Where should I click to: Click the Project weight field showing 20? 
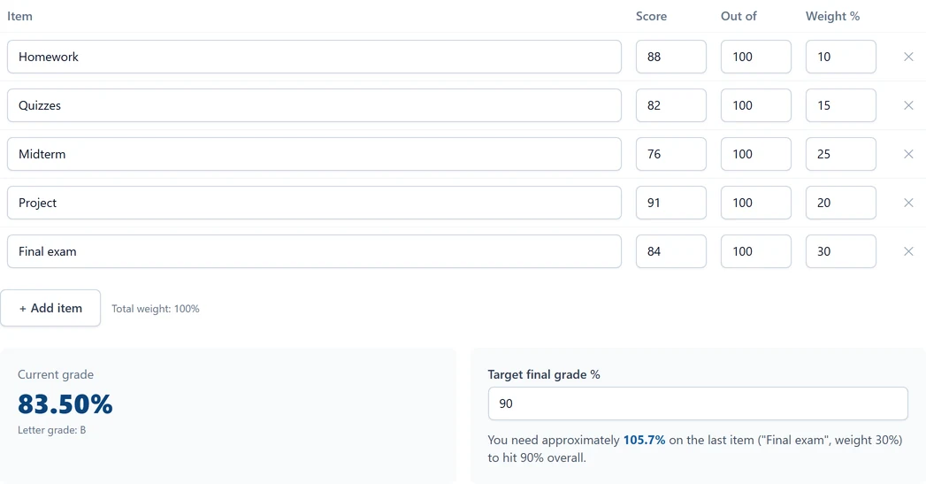coord(841,203)
